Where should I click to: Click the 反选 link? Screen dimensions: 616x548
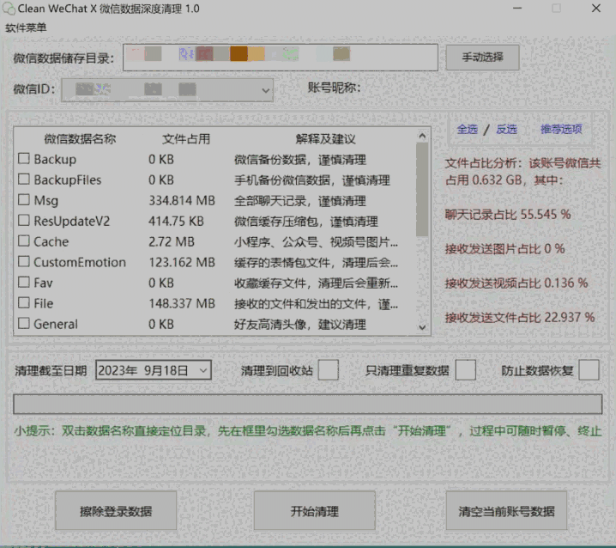click(506, 129)
